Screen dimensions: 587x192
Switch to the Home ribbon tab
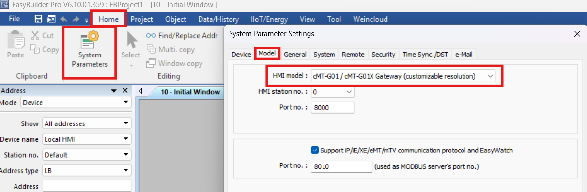pyautogui.click(x=108, y=19)
